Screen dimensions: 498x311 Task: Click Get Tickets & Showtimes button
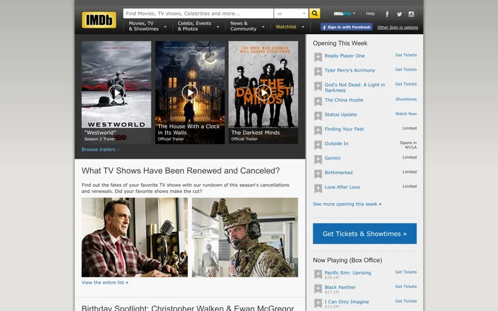tap(365, 234)
